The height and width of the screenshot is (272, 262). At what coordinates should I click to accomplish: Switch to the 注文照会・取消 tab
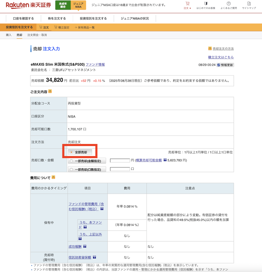(37, 35)
